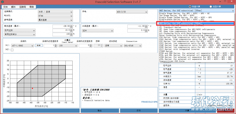
Task: Select the 检查计算 radio button
Action: [190, 6]
